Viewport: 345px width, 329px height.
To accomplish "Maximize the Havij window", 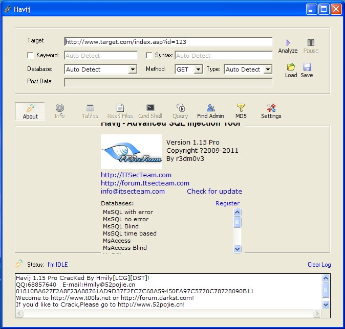I will (324, 9).
